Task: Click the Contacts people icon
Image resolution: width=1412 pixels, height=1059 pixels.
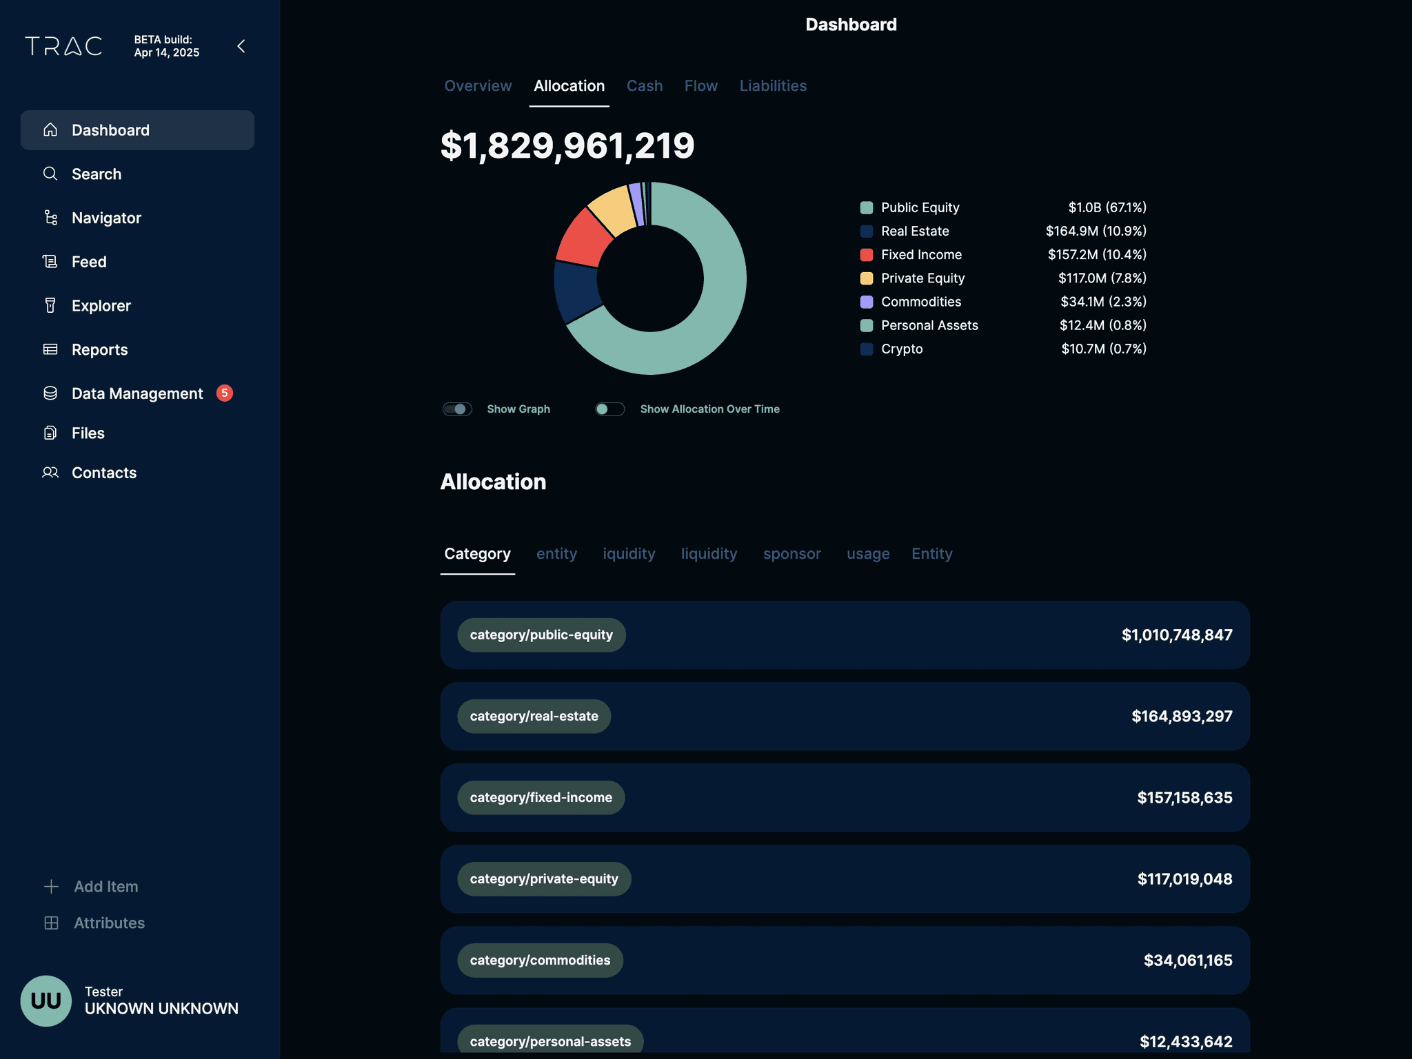Action: tap(50, 473)
